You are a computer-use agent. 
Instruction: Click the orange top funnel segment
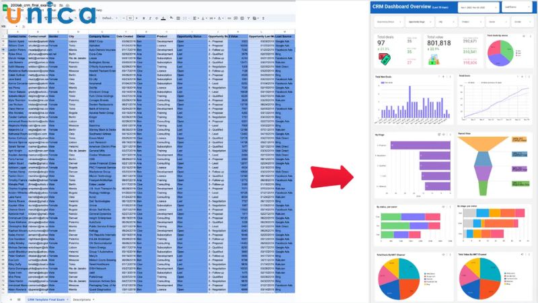483,144
